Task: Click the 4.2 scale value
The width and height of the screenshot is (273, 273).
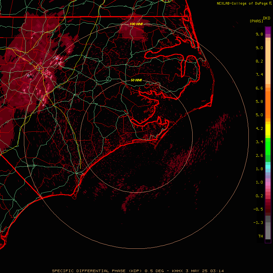Action: pyautogui.click(x=259, y=129)
